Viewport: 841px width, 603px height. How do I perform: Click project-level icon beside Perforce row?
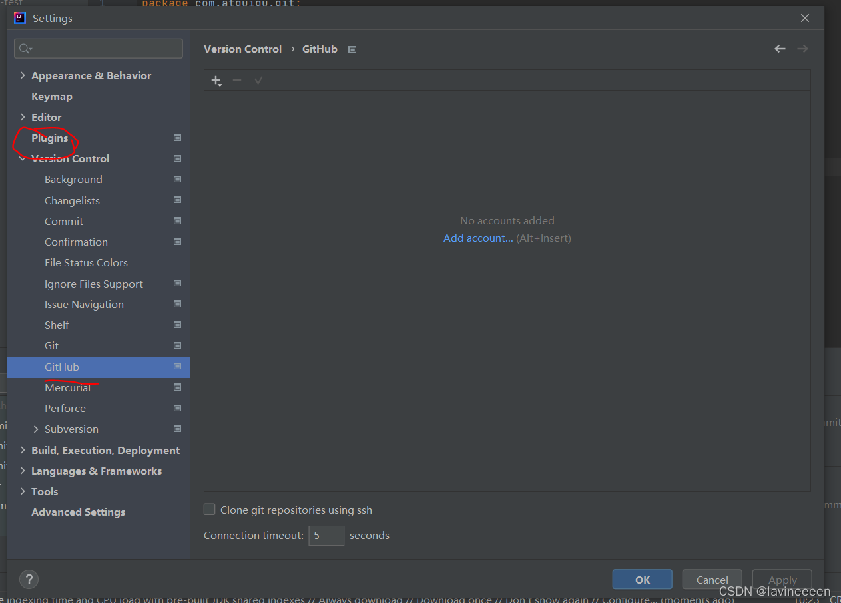coord(177,408)
